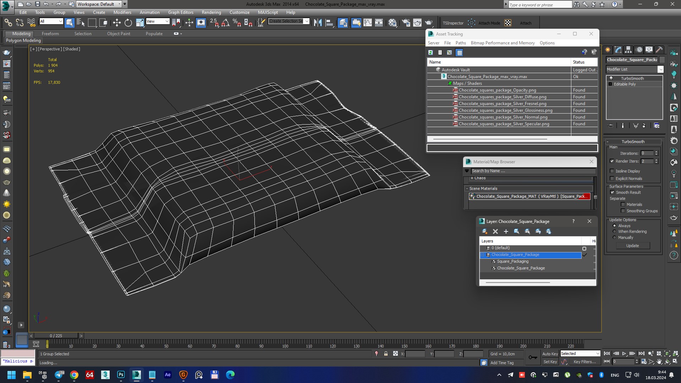Open the Modifiers menu
The width and height of the screenshot is (681, 383).
[x=122, y=12]
